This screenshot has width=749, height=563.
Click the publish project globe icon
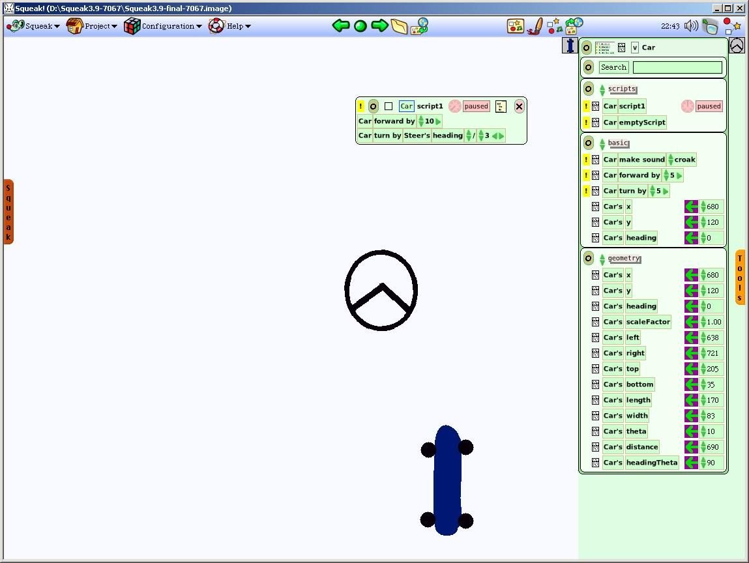(x=420, y=26)
